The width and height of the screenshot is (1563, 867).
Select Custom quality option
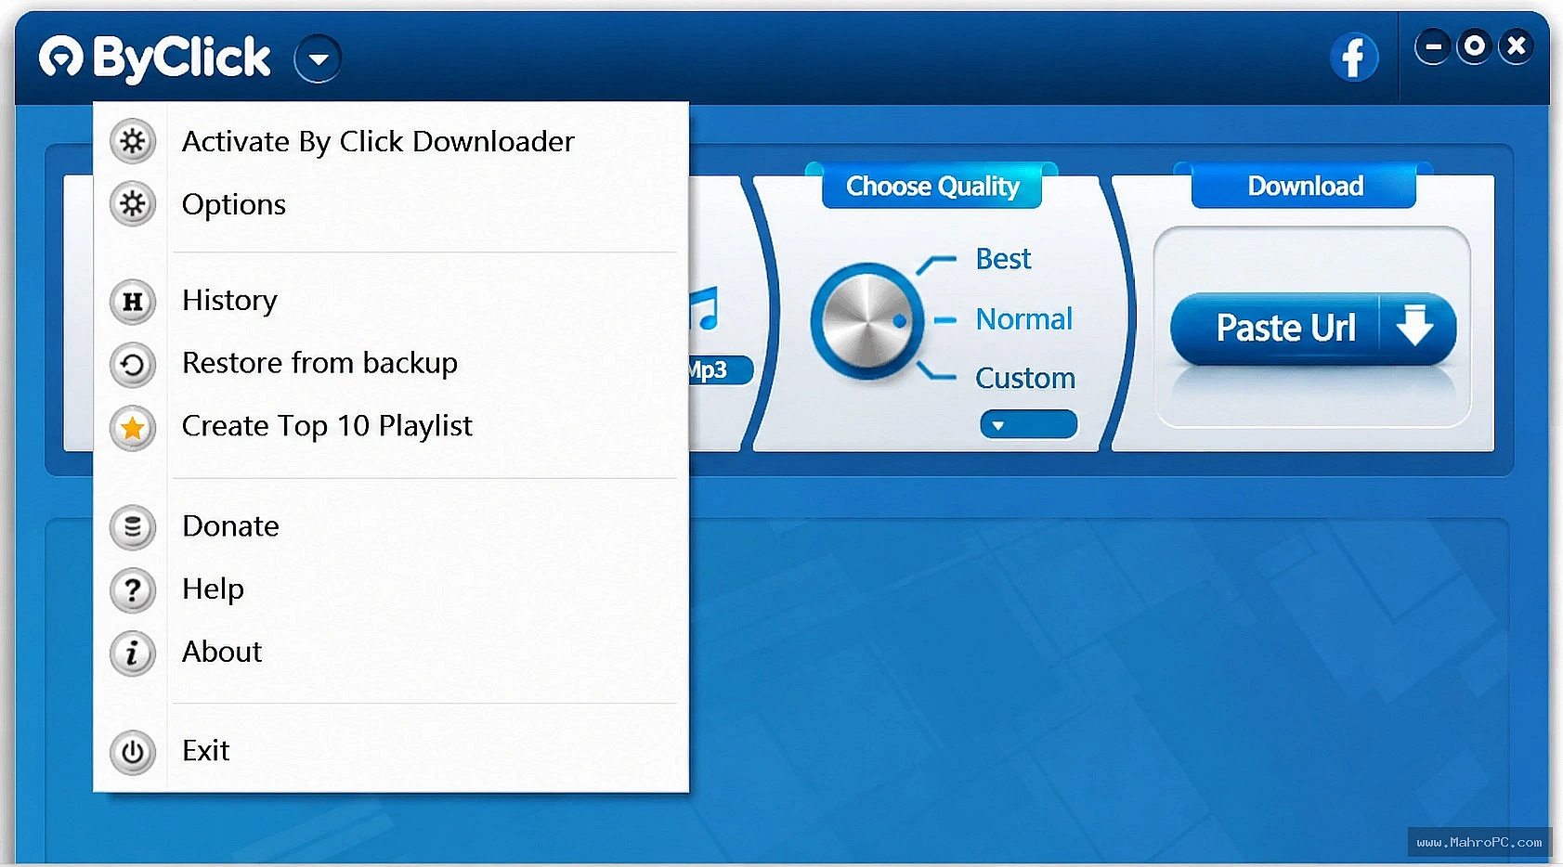pyautogui.click(x=1025, y=379)
